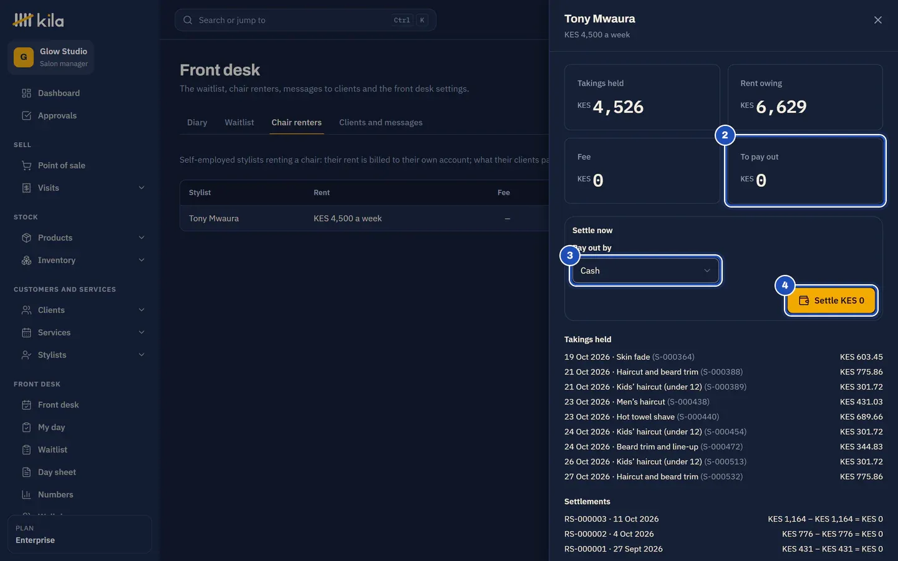898x561 pixels.
Task: Click the Day sheet document icon
Action: point(26,472)
